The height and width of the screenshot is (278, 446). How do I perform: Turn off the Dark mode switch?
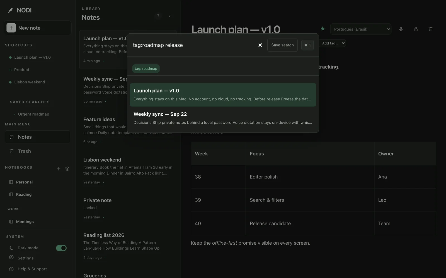[61, 248]
